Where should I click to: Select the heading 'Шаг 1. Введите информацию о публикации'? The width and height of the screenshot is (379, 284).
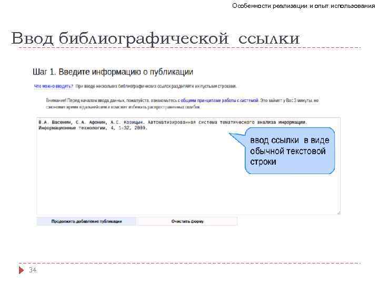tap(113, 72)
